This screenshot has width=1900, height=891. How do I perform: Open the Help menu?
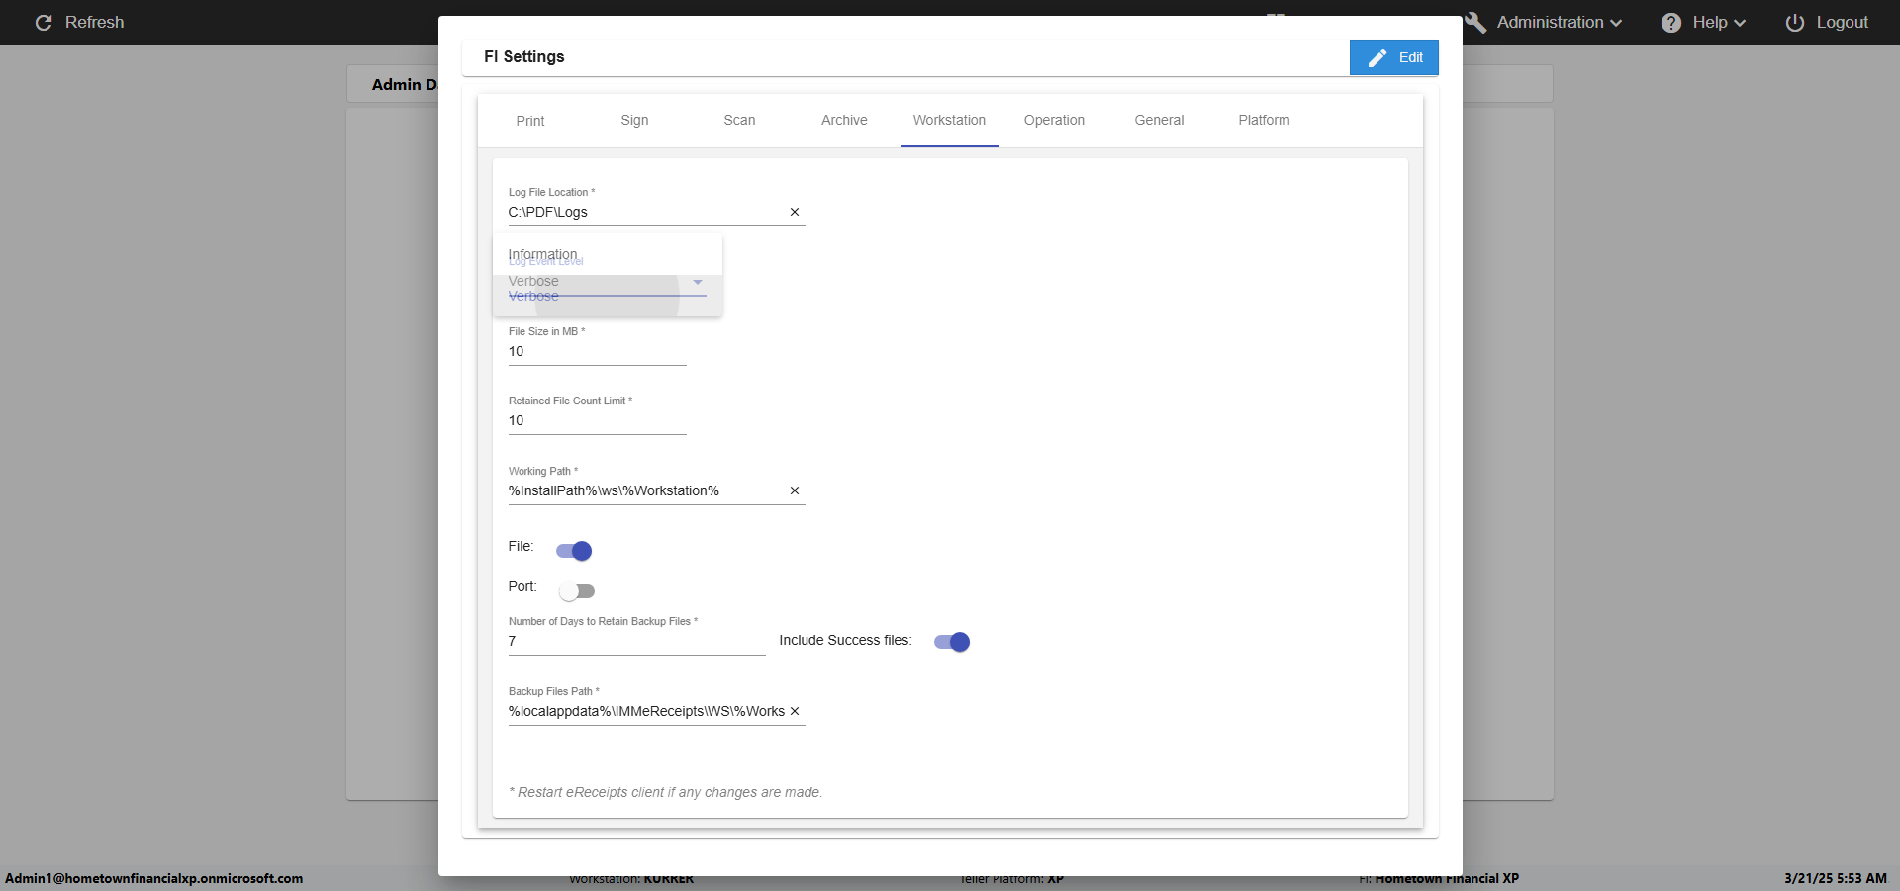(1703, 22)
